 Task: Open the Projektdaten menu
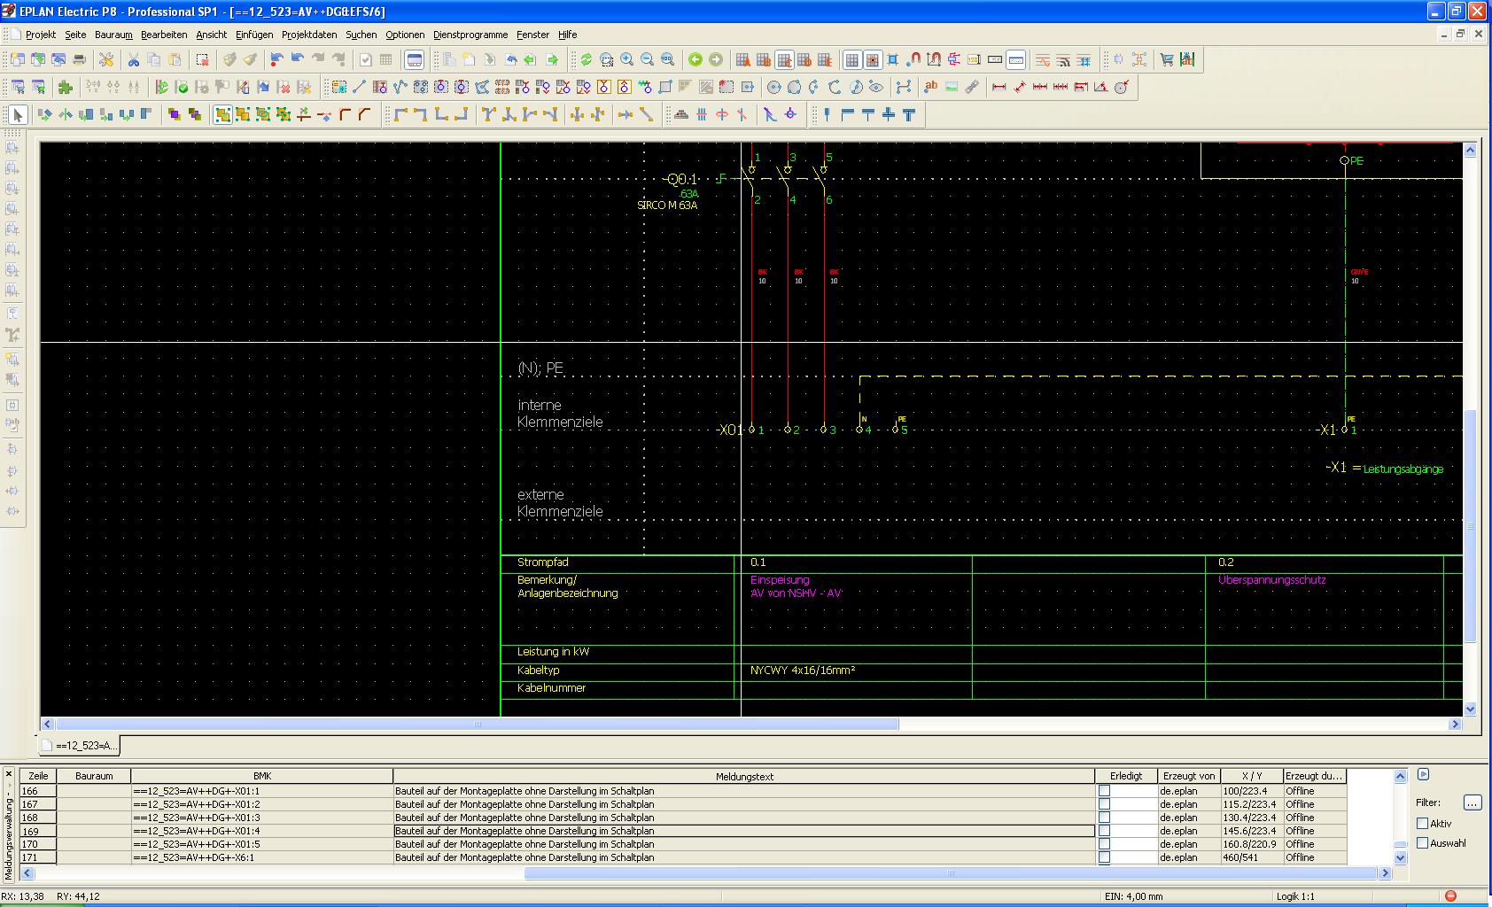pos(309,35)
